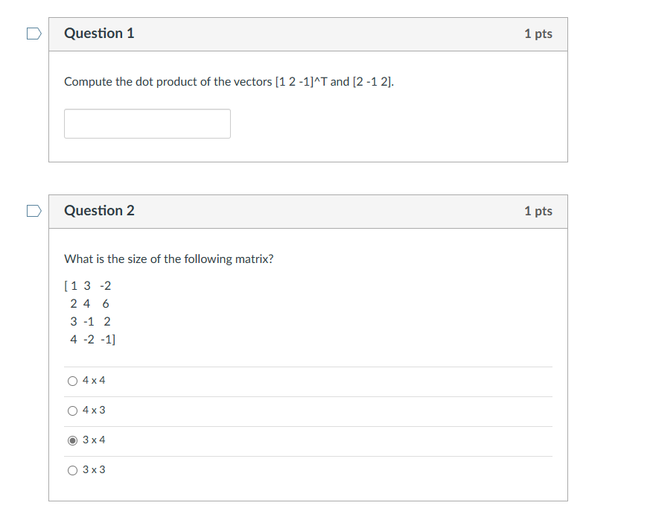The image size is (653, 526).
Task: Choose 4 x 3 as the matrix size
Action: click(72, 410)
